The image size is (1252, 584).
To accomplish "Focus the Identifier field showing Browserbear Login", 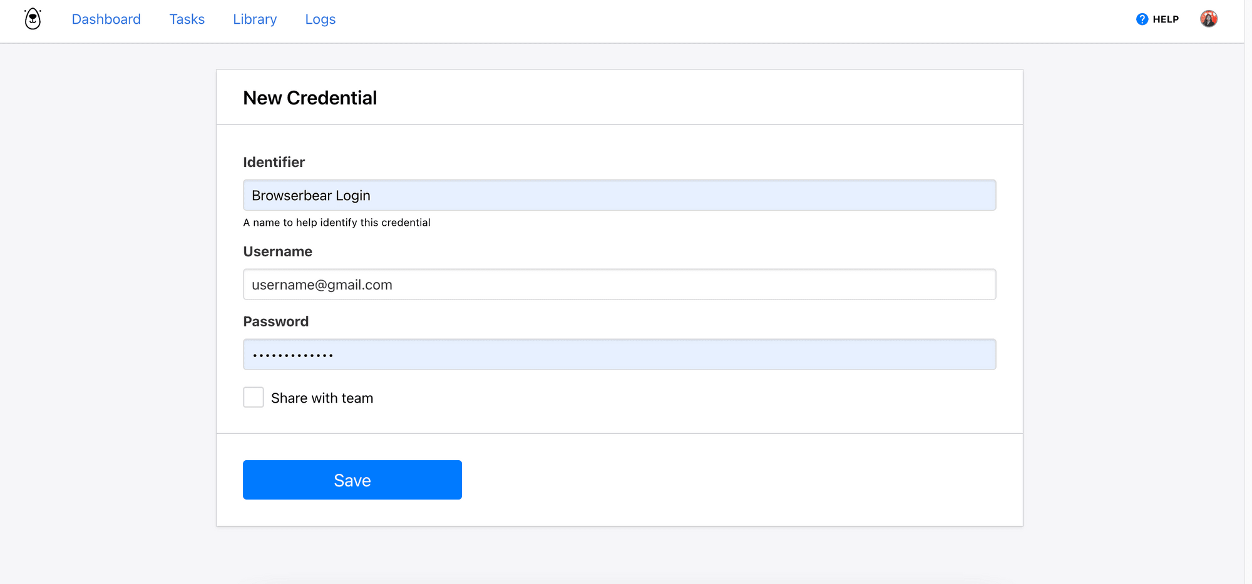I will (x=619, y=195).
